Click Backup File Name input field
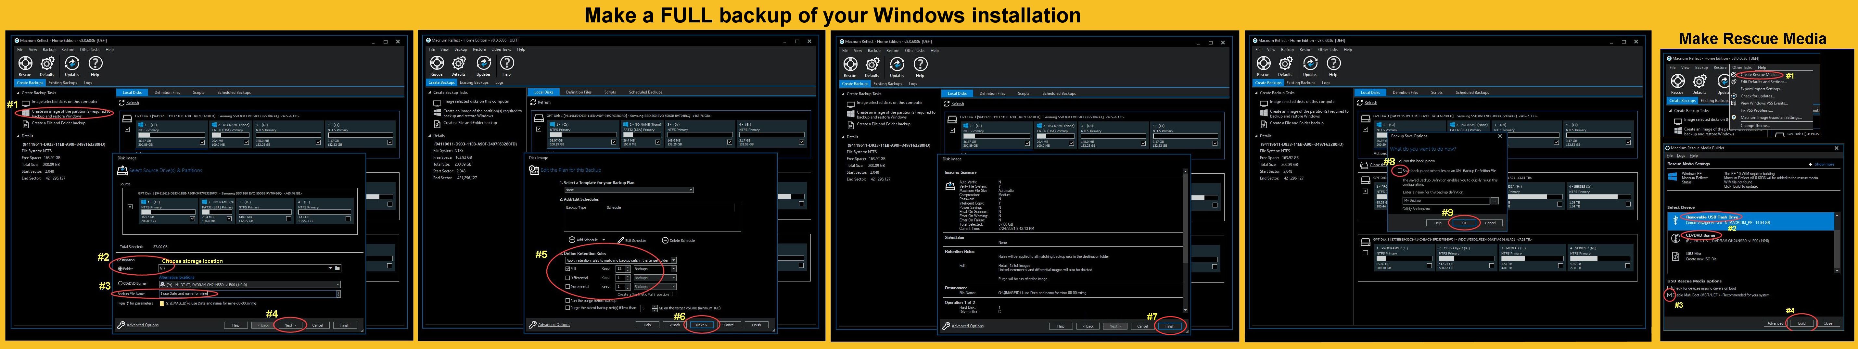This screenshot has width=1858, height=349. (x=248, y=293)
